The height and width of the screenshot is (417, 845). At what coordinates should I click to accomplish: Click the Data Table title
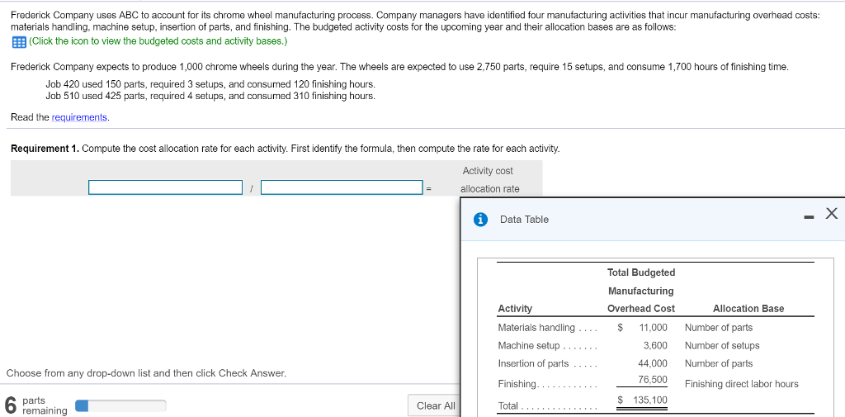pyautogui.click(x=524, y=220)
